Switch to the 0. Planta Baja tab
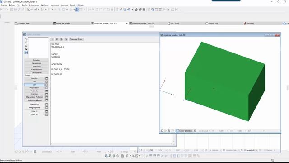 (34, 24)
